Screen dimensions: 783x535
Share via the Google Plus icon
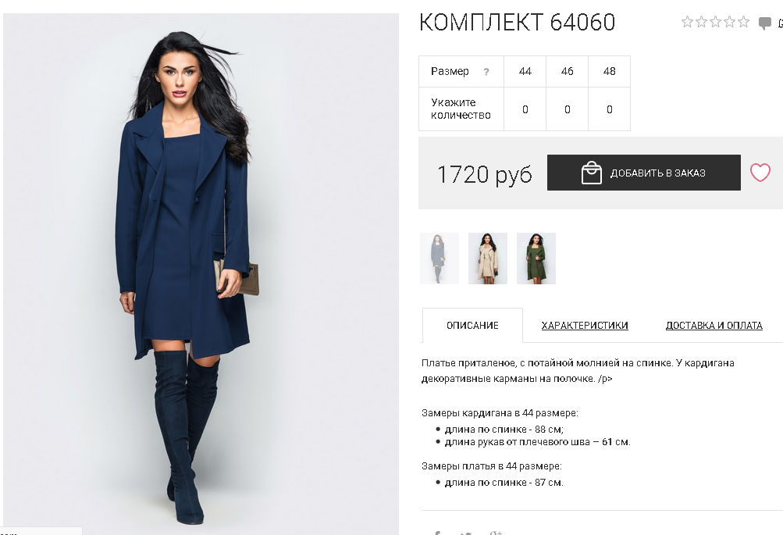pos(496,533)
